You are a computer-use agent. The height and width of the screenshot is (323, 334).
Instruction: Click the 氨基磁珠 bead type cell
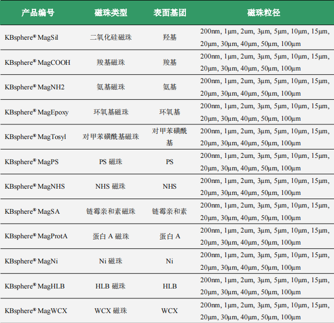(x=111, y=87)
